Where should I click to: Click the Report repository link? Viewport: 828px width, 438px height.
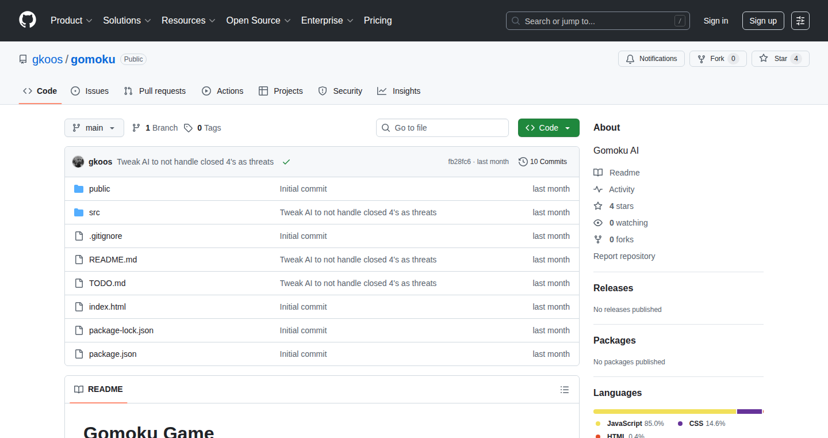click(624, 256)
